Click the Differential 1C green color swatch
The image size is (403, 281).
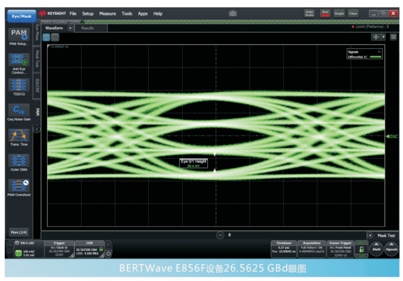375,57
